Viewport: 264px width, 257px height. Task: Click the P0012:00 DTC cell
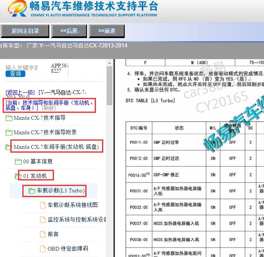139,158
